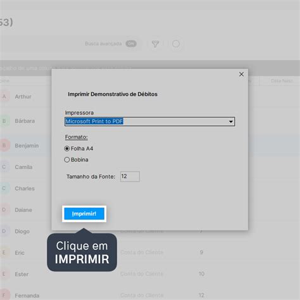The image size is (300, 300).
Task: Click Bárbara's avatar circle B
Action: (x=4, y=121)
